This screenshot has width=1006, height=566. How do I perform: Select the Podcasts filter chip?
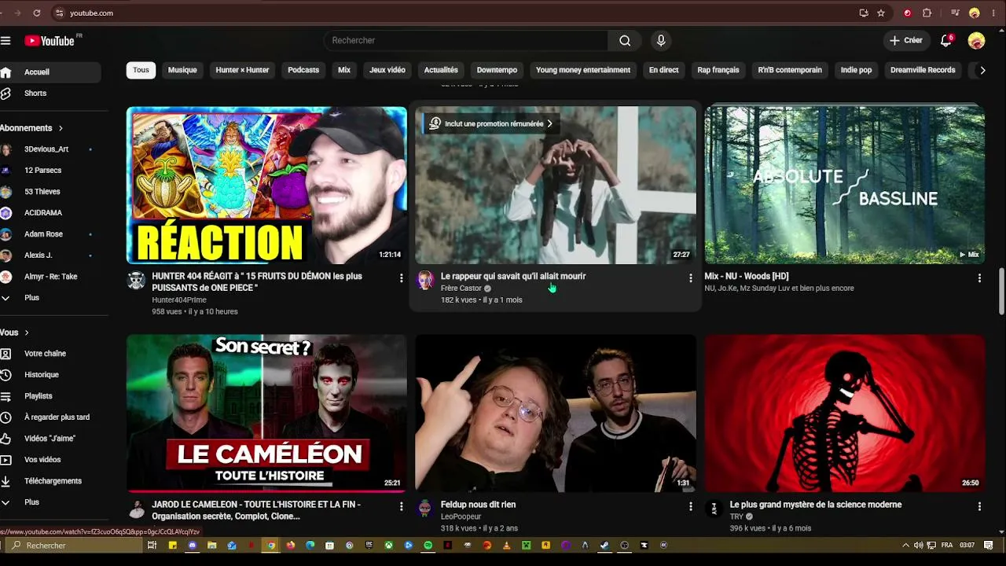(x=303, y=71)
